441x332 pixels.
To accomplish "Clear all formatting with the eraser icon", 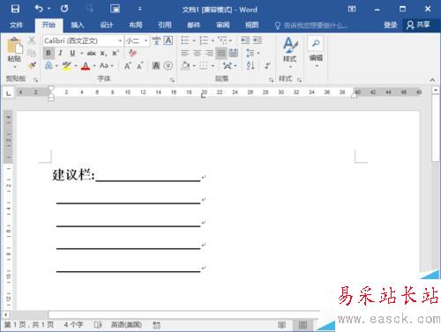I will tap(133, 53).
